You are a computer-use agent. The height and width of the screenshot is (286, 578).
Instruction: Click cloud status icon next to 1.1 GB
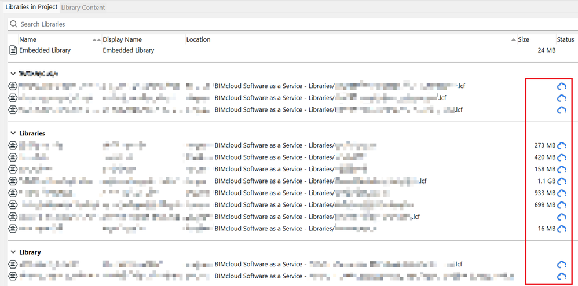[561, 181]
